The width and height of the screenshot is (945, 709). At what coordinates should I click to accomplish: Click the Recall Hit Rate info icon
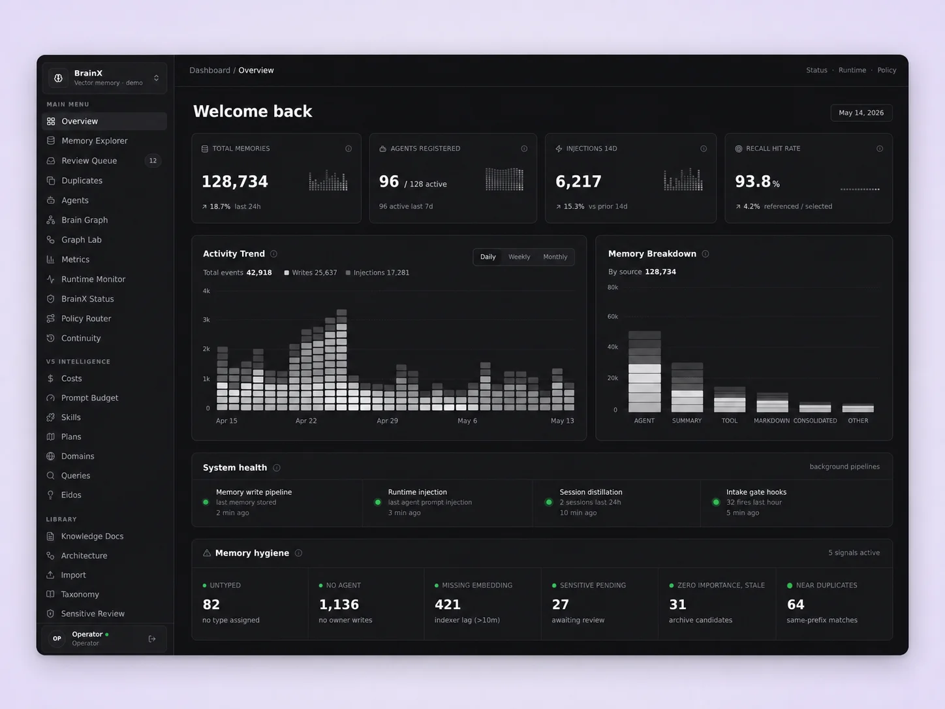[880, 149]
